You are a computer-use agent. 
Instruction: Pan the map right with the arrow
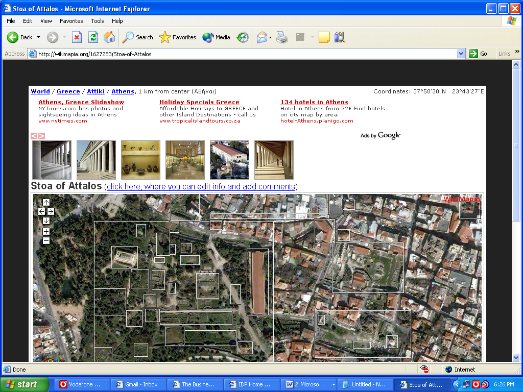51,211
